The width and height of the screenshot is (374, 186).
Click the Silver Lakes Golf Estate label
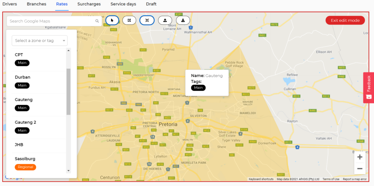click(x=227, y=134)
